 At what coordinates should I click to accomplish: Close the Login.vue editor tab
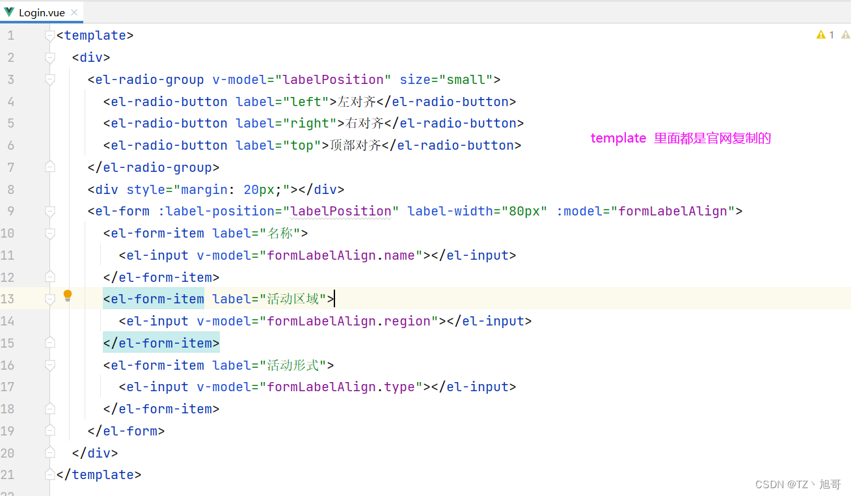pyautogui.click(x=74, y=12)
